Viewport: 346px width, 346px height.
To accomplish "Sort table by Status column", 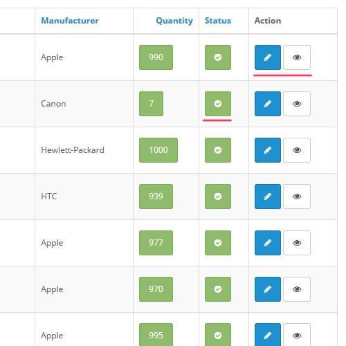I will click(218, 21).
